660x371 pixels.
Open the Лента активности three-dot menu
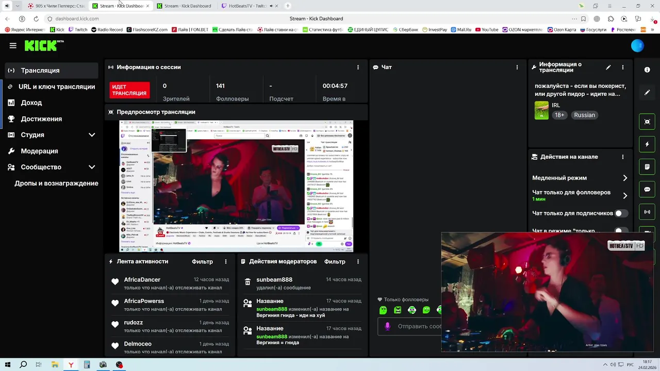[225, 261]
